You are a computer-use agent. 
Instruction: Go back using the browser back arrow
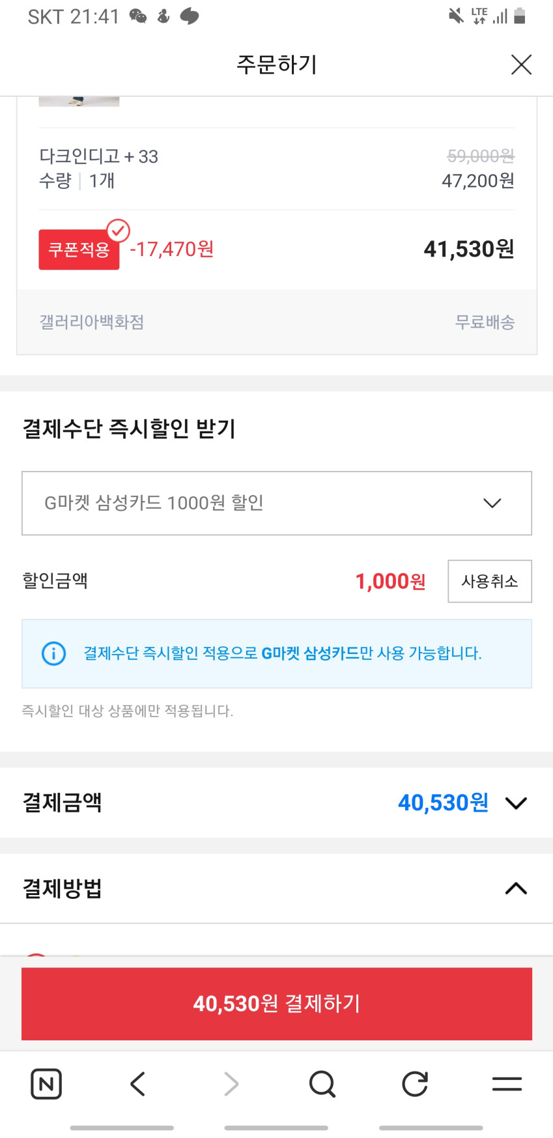point(138,1084)
